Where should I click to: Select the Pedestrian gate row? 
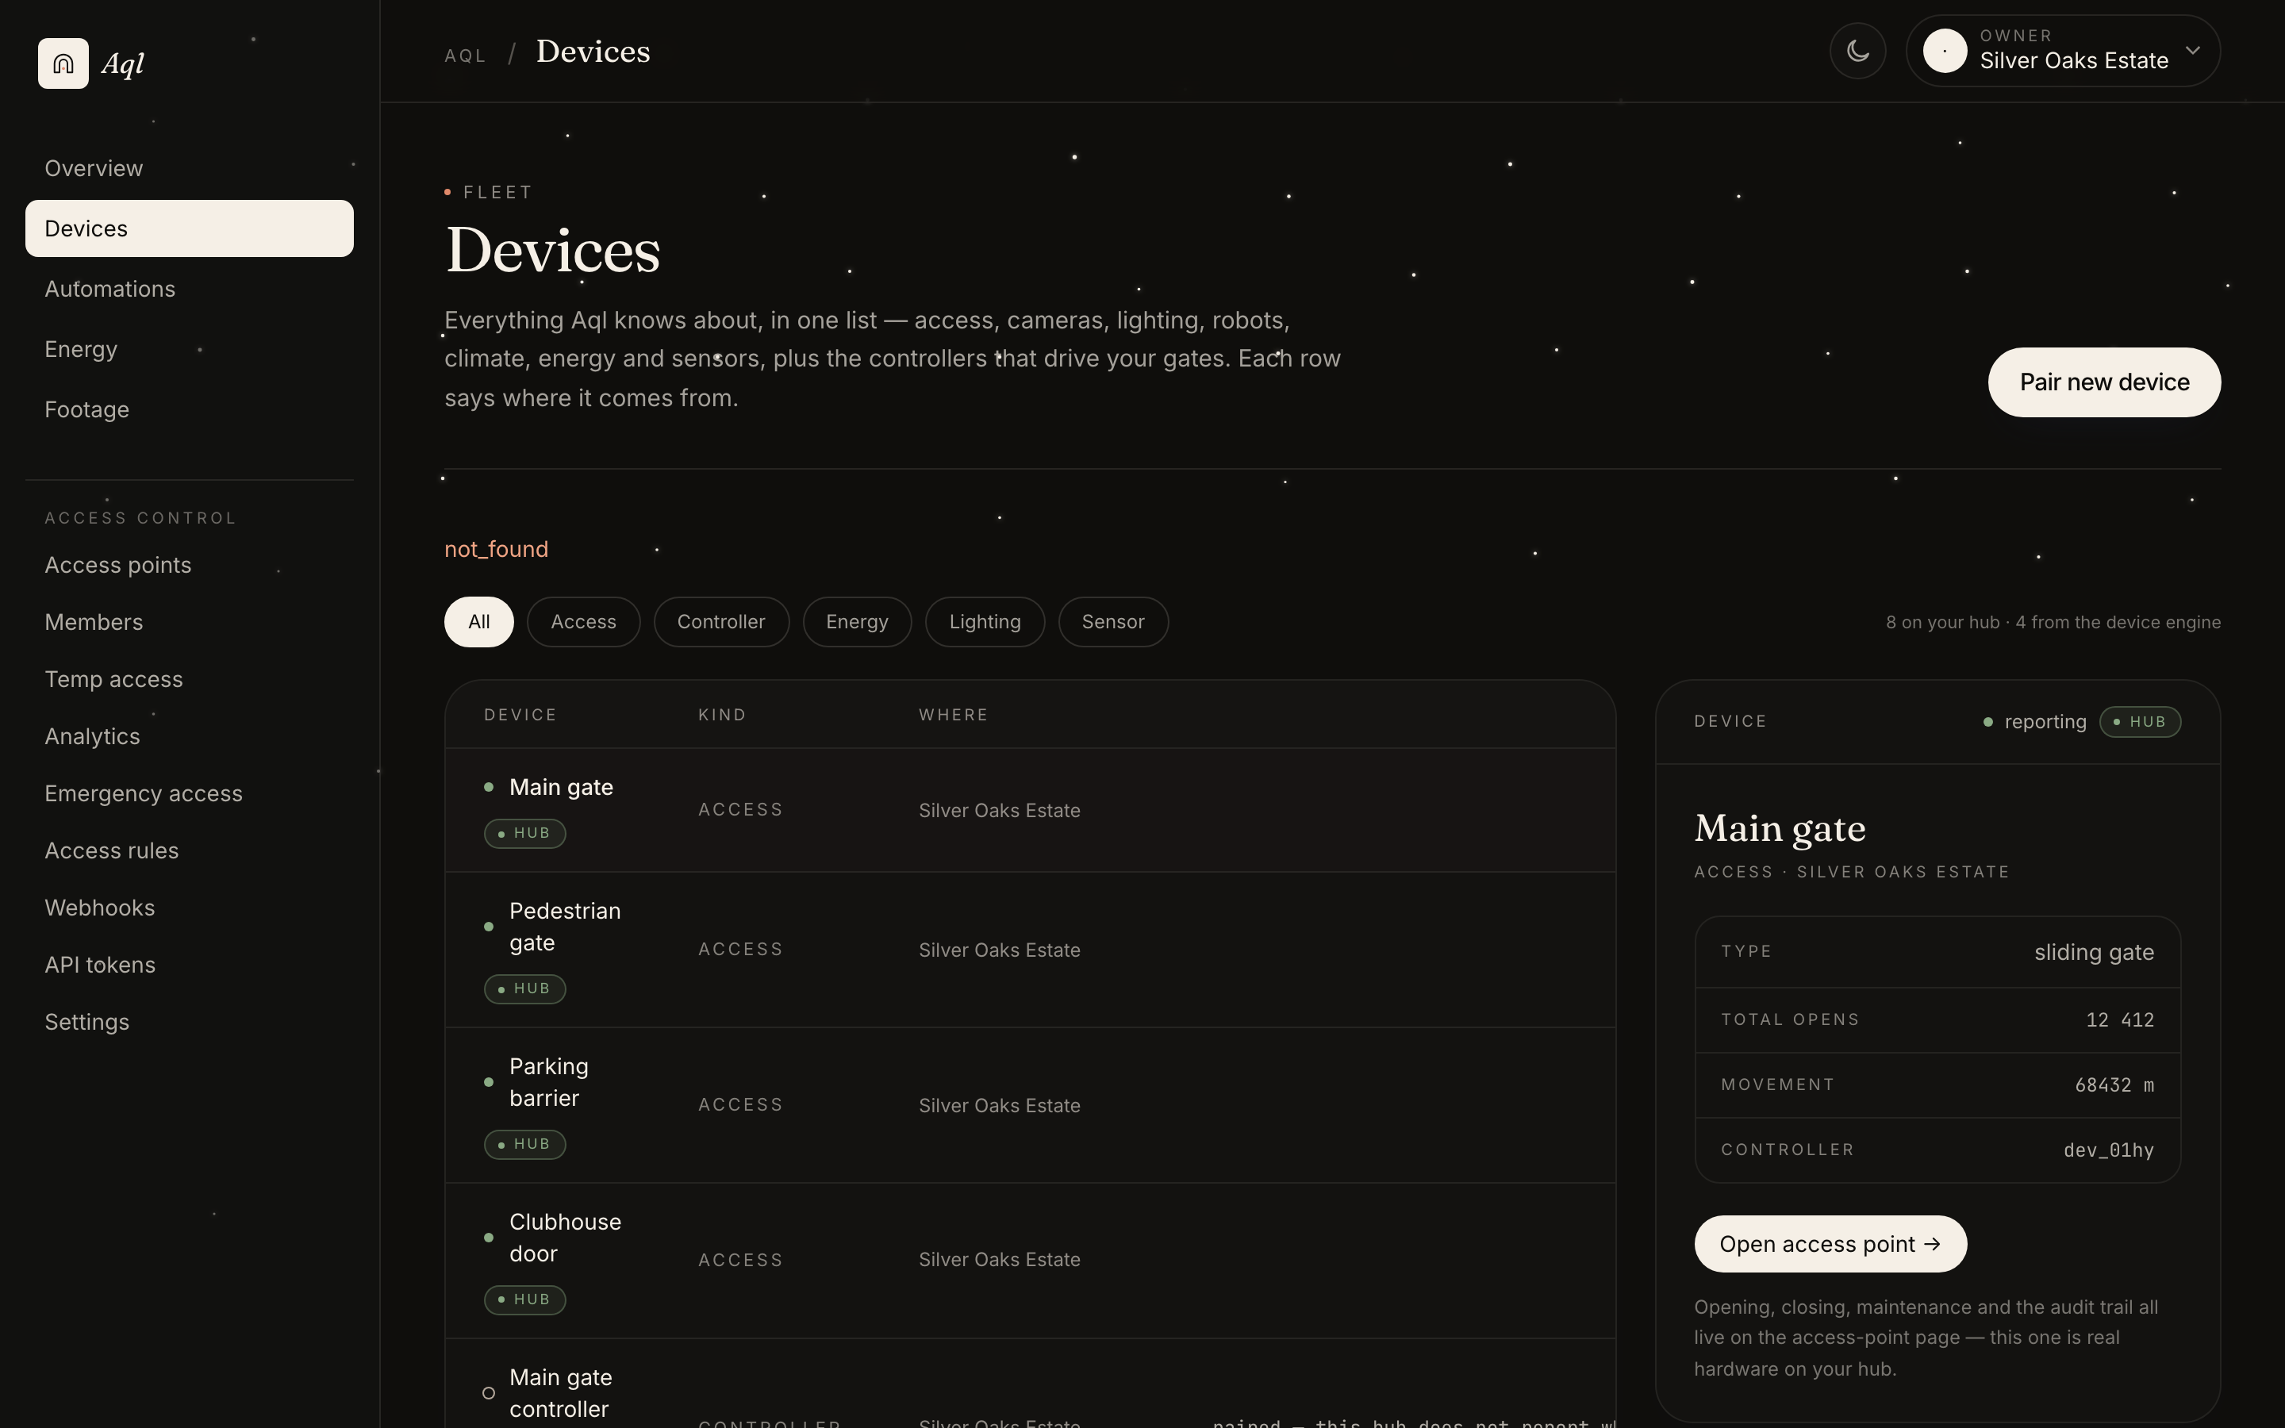(x=1030, y=949)
